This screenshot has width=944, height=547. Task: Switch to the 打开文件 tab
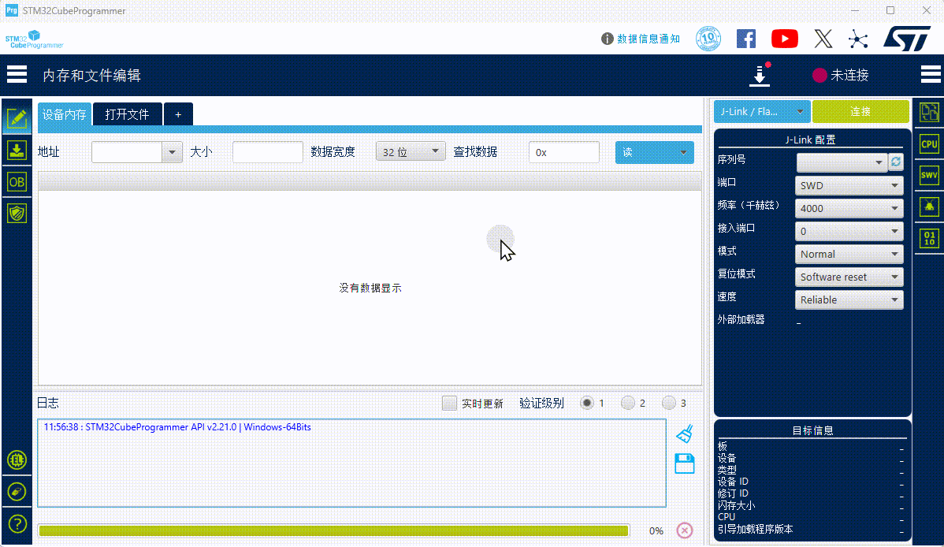coord(127,113)
